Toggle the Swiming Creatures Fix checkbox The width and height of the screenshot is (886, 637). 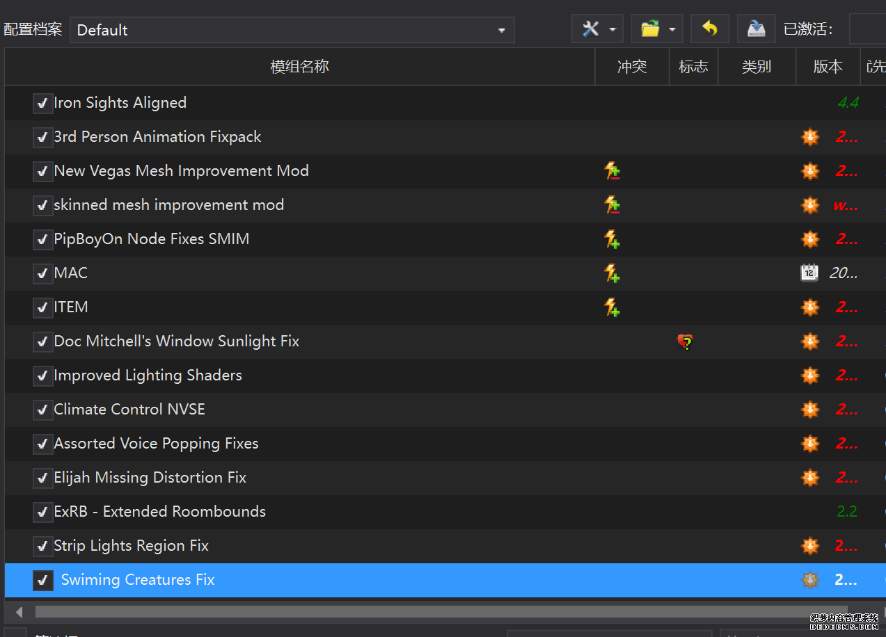click(43, 581)
